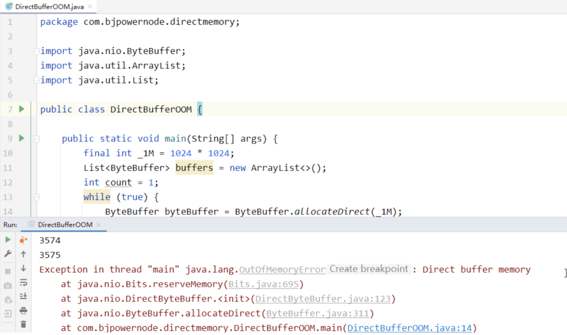Click console output line '3574'
This screenshot has height=335, width=567.
[x=50, y=240]
